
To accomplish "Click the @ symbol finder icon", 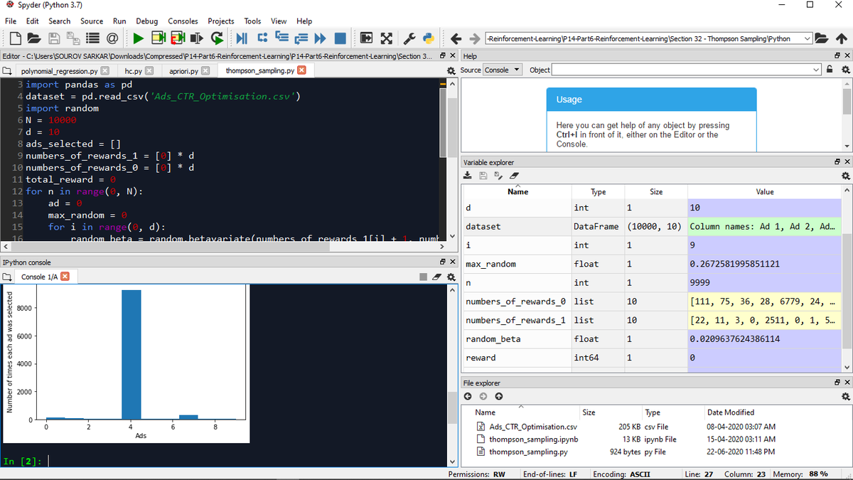I will [112, 38].
